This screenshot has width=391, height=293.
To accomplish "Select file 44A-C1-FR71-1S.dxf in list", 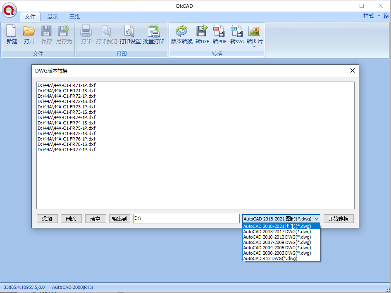I will click(67, 91).
